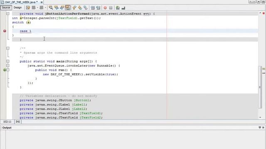Collapse the invokeLater Runnable fold
Viewport: 266px width, 149px height.
click(8, 65)
